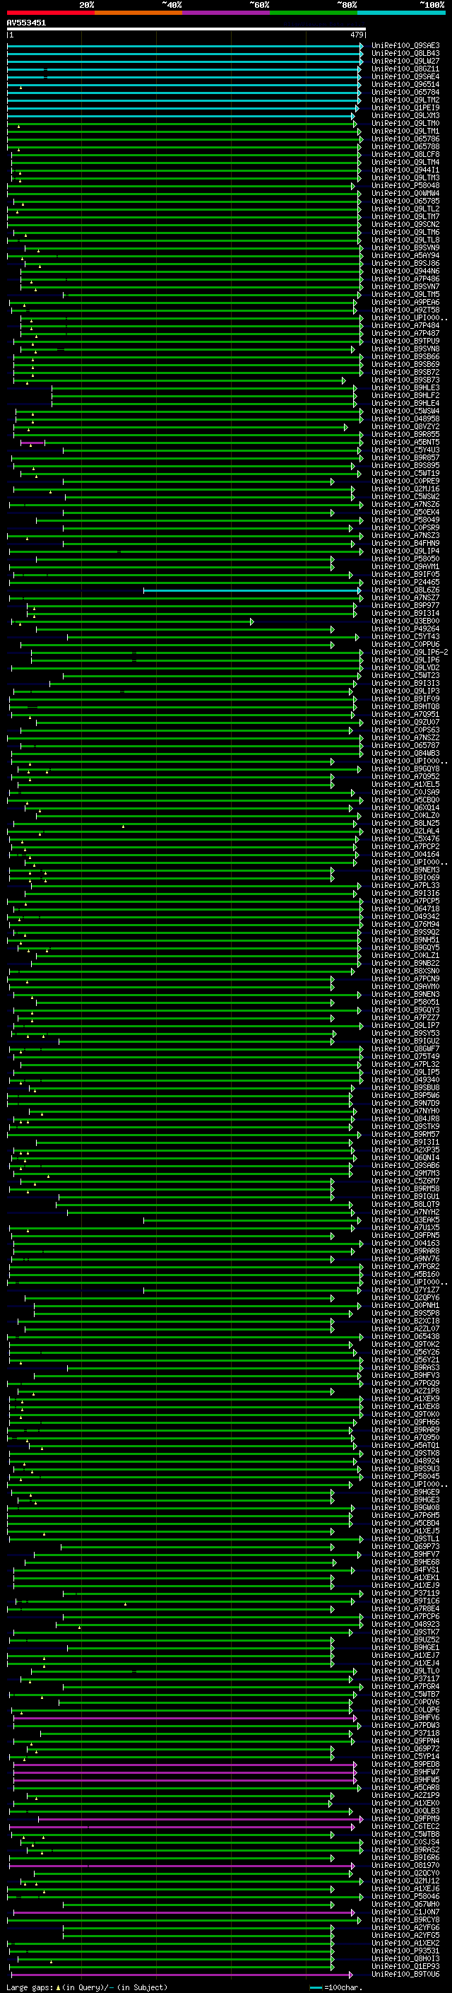Click the query end position 479
The width and height of the screenshot is (452, 1993).
(x=357, y=35)
